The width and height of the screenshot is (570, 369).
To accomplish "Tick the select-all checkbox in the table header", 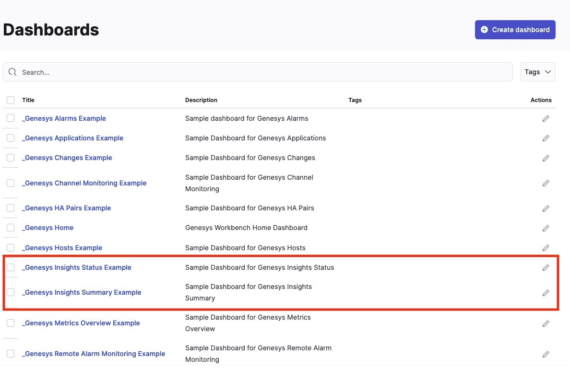I will 11,100.
